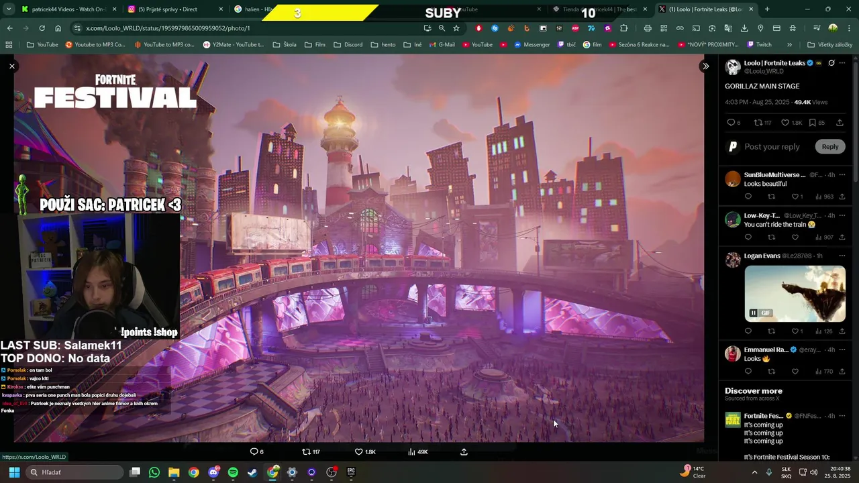Click the address bar URL
The image size is (859, 483).
168,28
